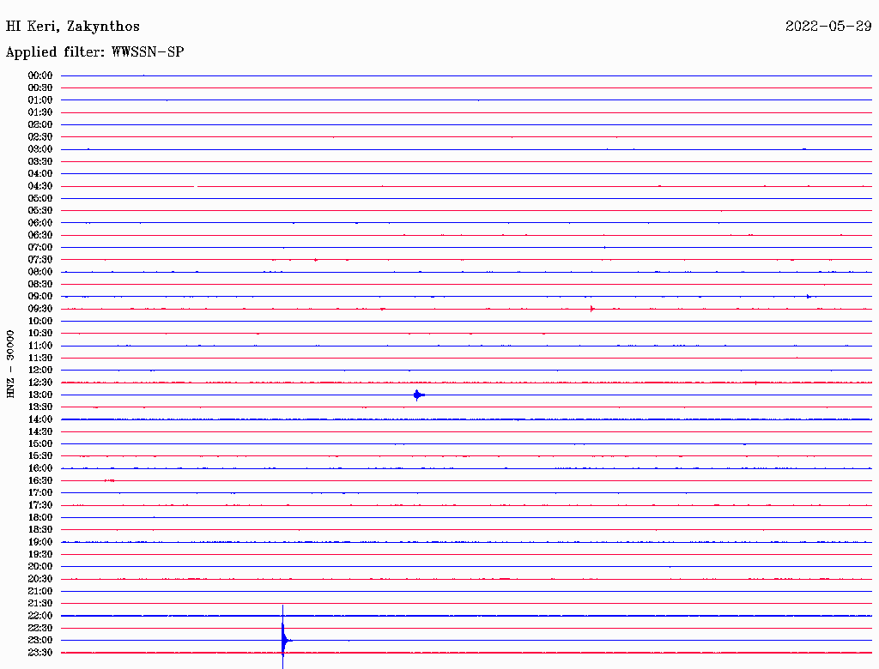The image size is (879, 669).
Task: Click the 06:00 time label
Action: point(40,223)
